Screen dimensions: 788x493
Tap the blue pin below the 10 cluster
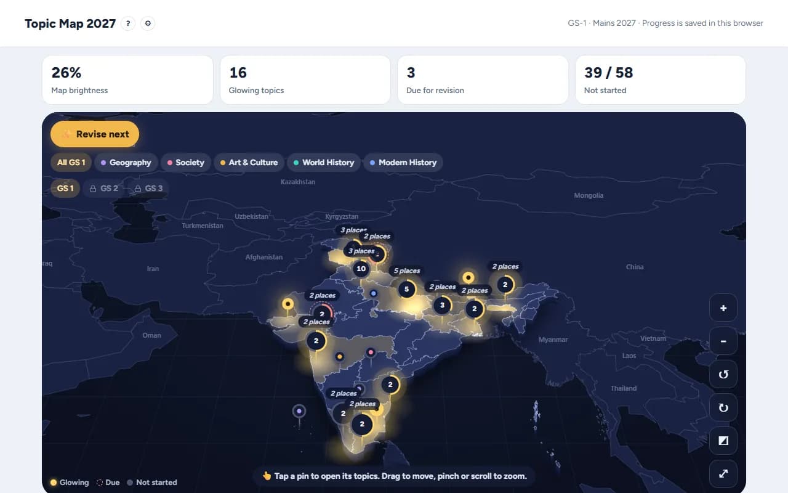373,293
